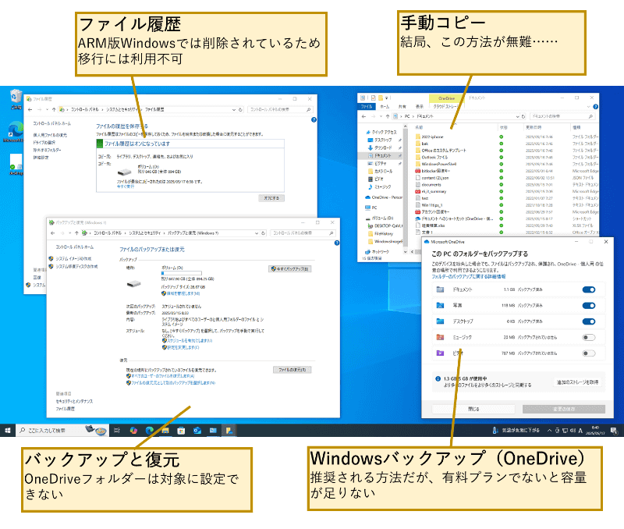Open the File History address bar dropdown
The height and width of the screenshot is (529, 624).
[233, 109]
